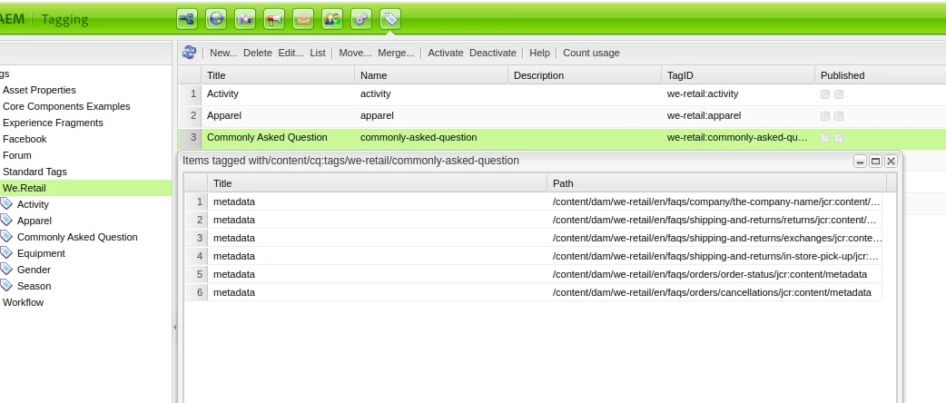Viewport: 946px width, 403px height.
Task: Open Help from the tag toolbar
Action: coord(539,53)
